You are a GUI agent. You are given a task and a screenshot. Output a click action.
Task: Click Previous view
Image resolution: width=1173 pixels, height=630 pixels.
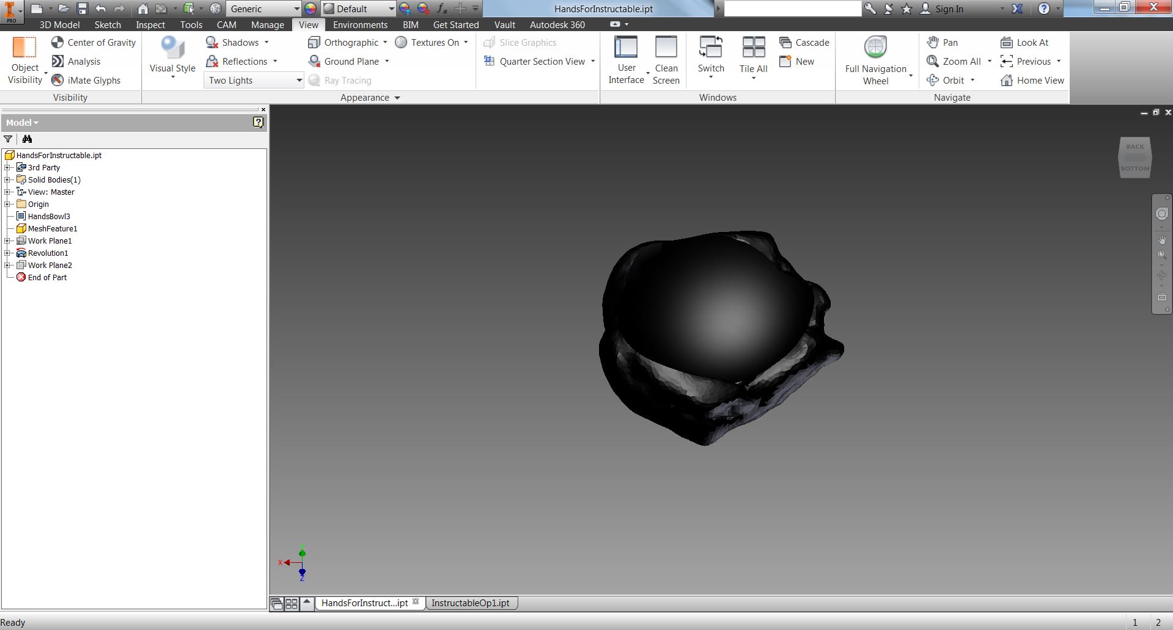(x=1026, y=61)
